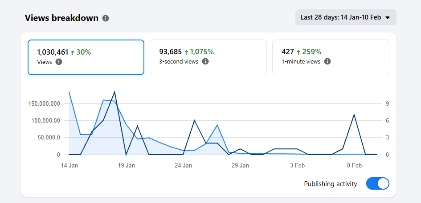Click the caret arrow in the date selector

click(387, 18)
